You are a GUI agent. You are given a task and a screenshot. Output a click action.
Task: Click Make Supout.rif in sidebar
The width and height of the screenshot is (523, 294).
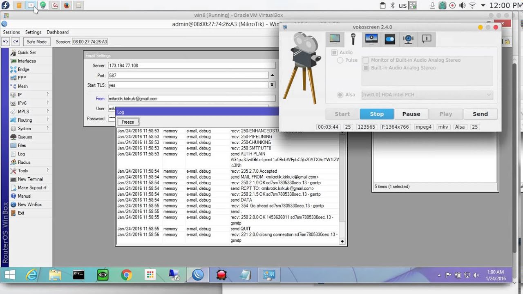[32, 188]
